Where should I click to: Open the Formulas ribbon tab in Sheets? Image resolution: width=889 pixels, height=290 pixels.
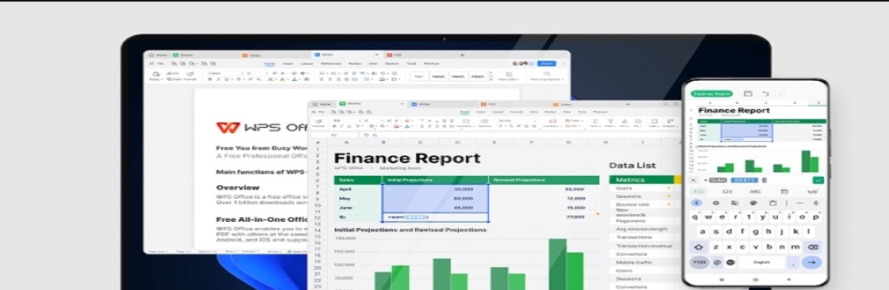pyautogui.click(x=517, y=112)
